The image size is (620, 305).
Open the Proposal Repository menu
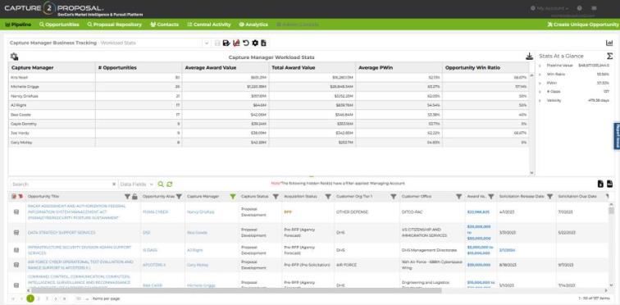114,25
